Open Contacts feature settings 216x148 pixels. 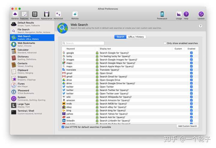click(x=32, y=65)
